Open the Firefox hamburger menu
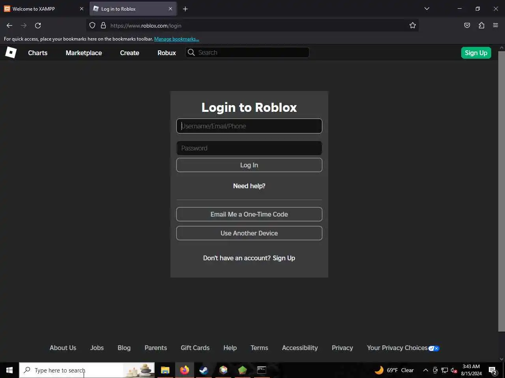This screenshot has height=378, width=505. coord(496,26)
